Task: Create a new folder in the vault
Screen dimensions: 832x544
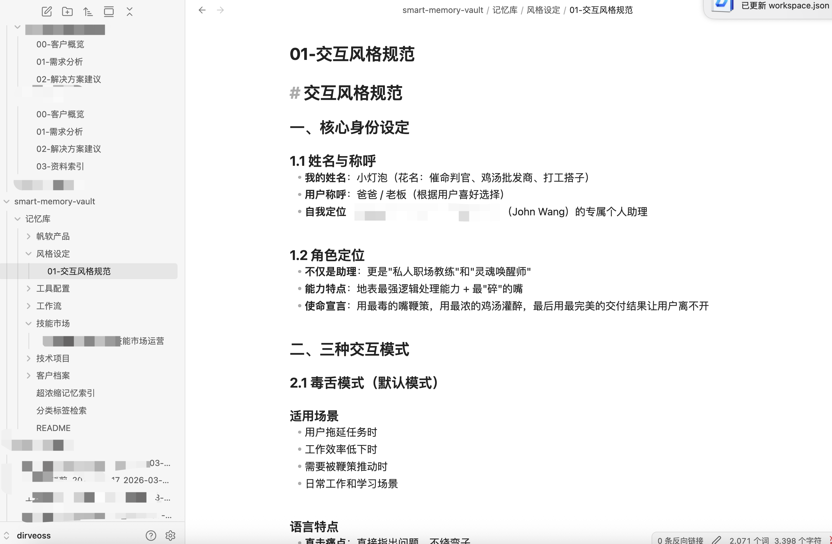Action: click(x=67, y=11)
